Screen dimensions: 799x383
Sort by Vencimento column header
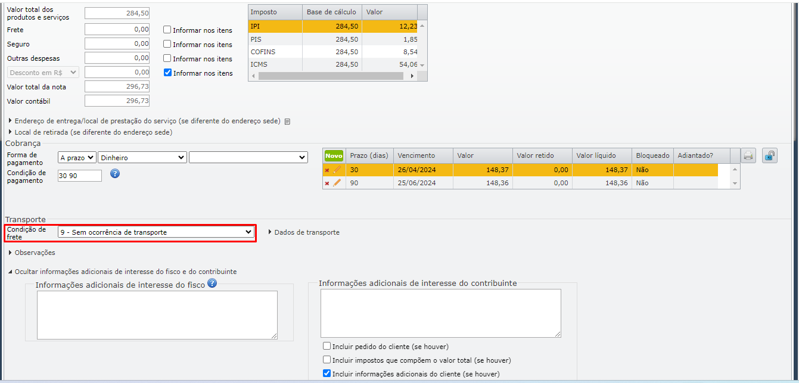pos(423,155)
